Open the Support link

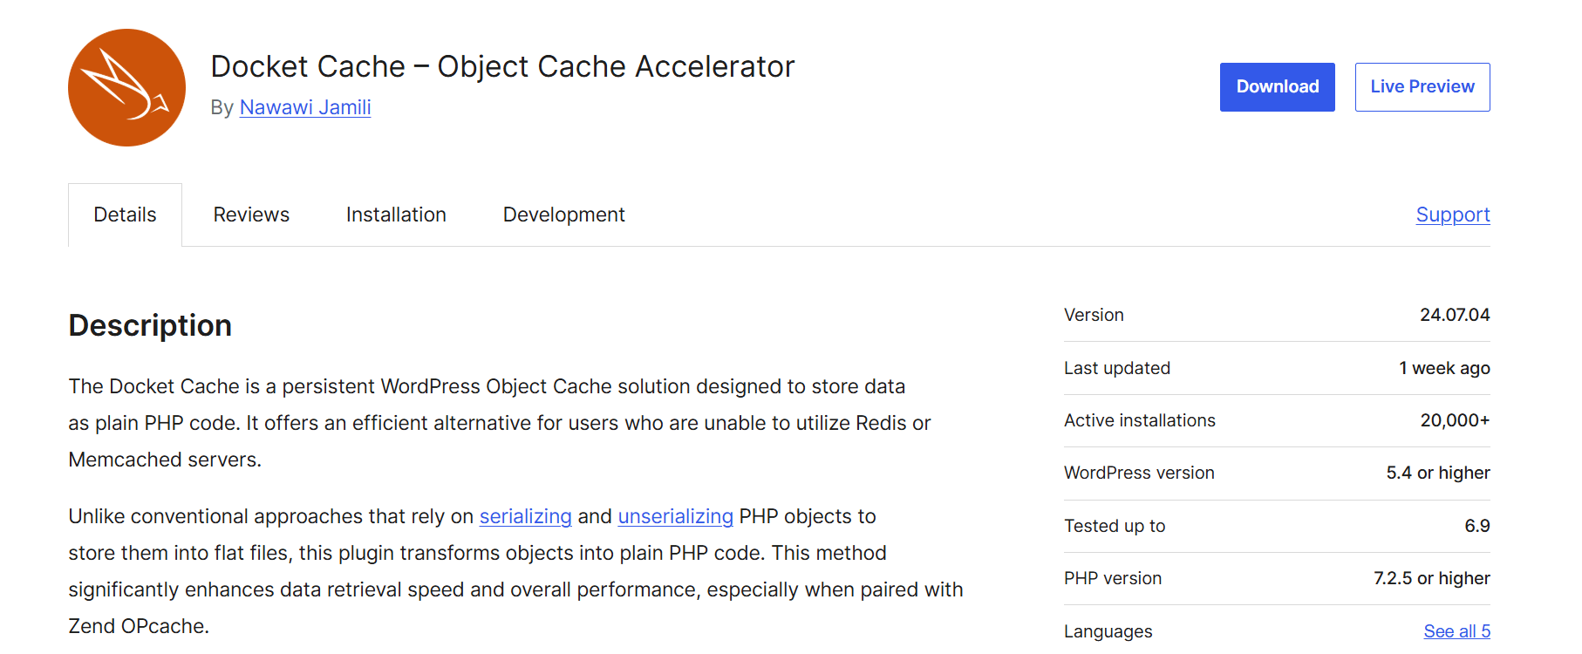point(1452,215)
